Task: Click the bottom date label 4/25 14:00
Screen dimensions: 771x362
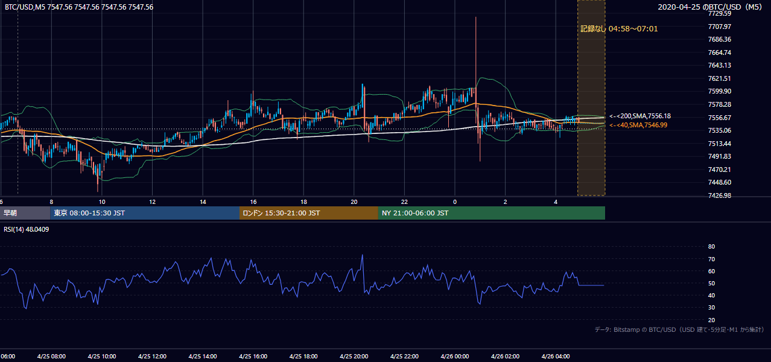Action: coord(203,357)
